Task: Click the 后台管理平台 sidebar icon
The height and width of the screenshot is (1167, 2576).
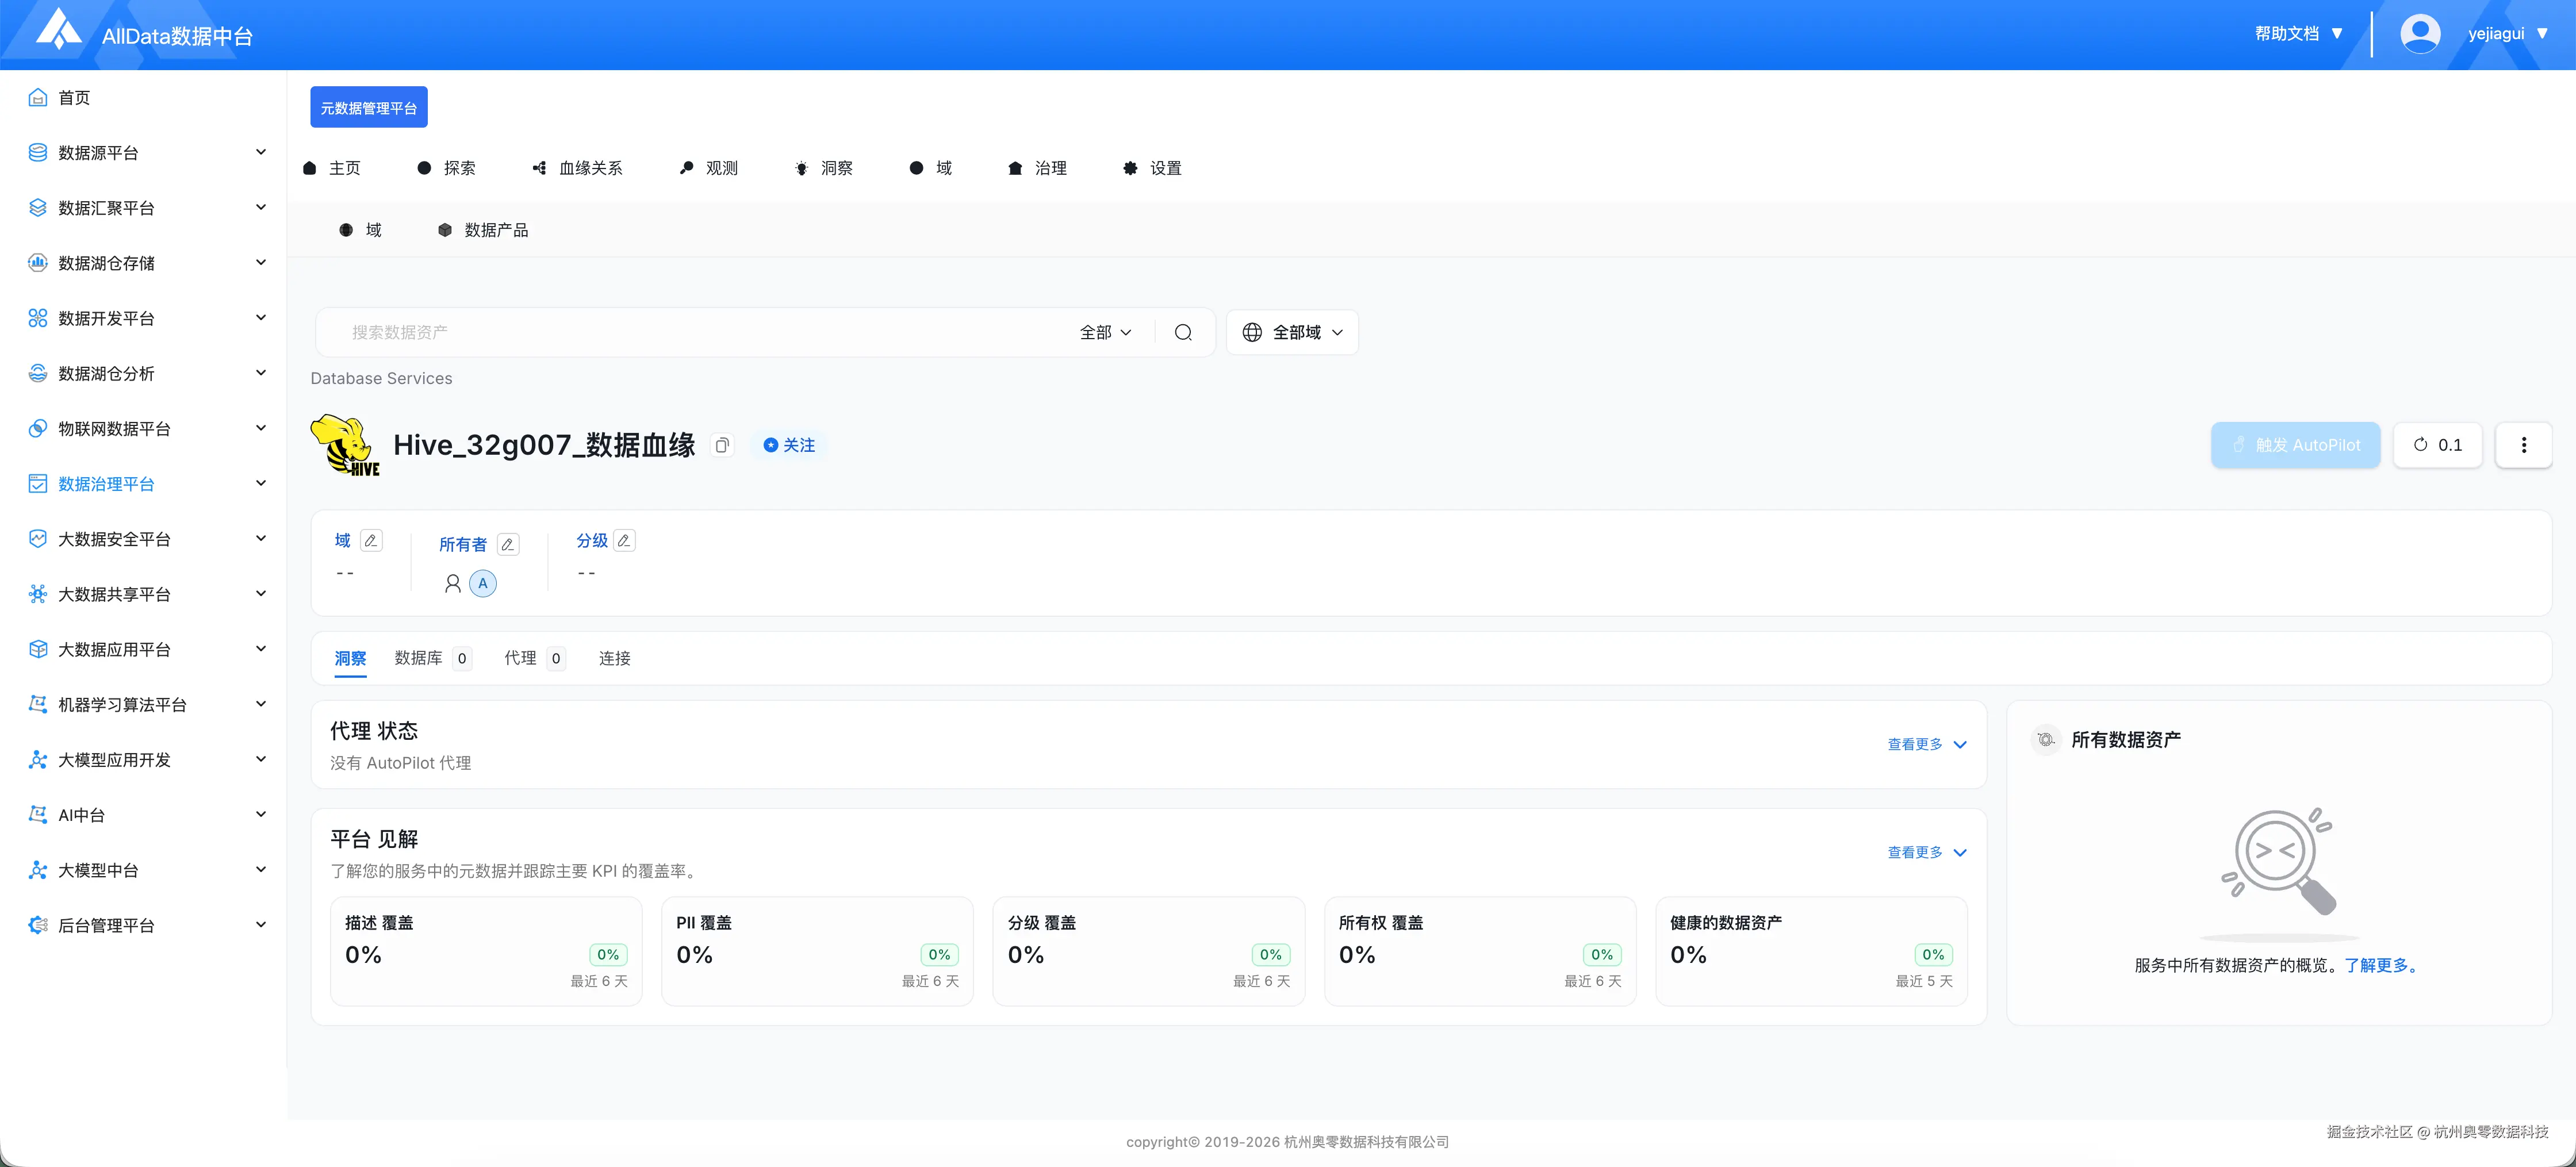Action: [38, 925]
